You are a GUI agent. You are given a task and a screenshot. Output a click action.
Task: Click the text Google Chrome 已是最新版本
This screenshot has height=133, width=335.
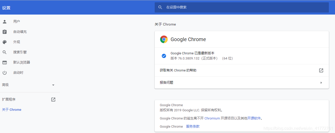pos(192,53)
